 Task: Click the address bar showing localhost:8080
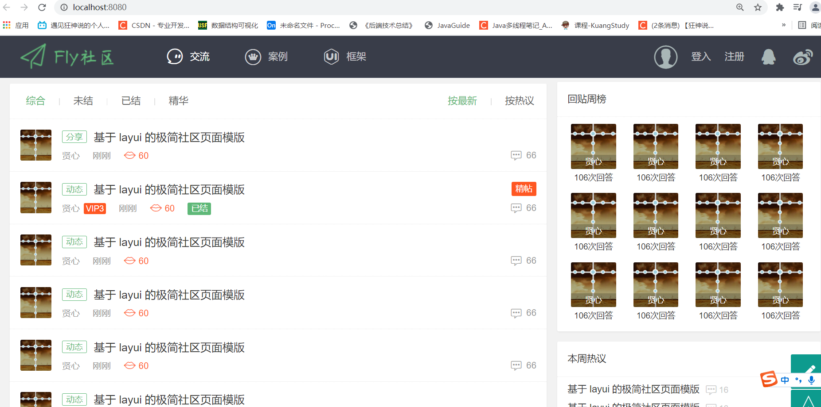[x=395, y=7]
